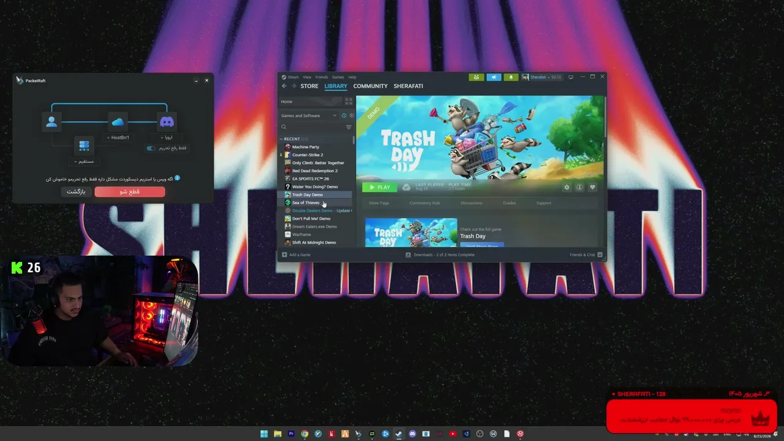
Task: Open the Community Hub link
Action: tap(424, 203)
